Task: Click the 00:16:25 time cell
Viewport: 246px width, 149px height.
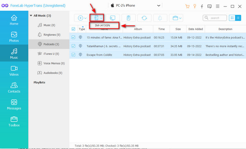Action: pyautogui.click(x=159, y=37)
